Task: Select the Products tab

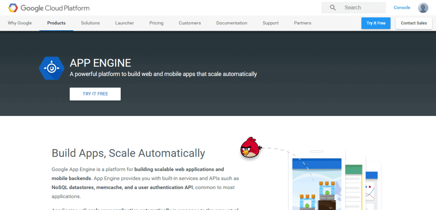Action: tap(56, 23)
